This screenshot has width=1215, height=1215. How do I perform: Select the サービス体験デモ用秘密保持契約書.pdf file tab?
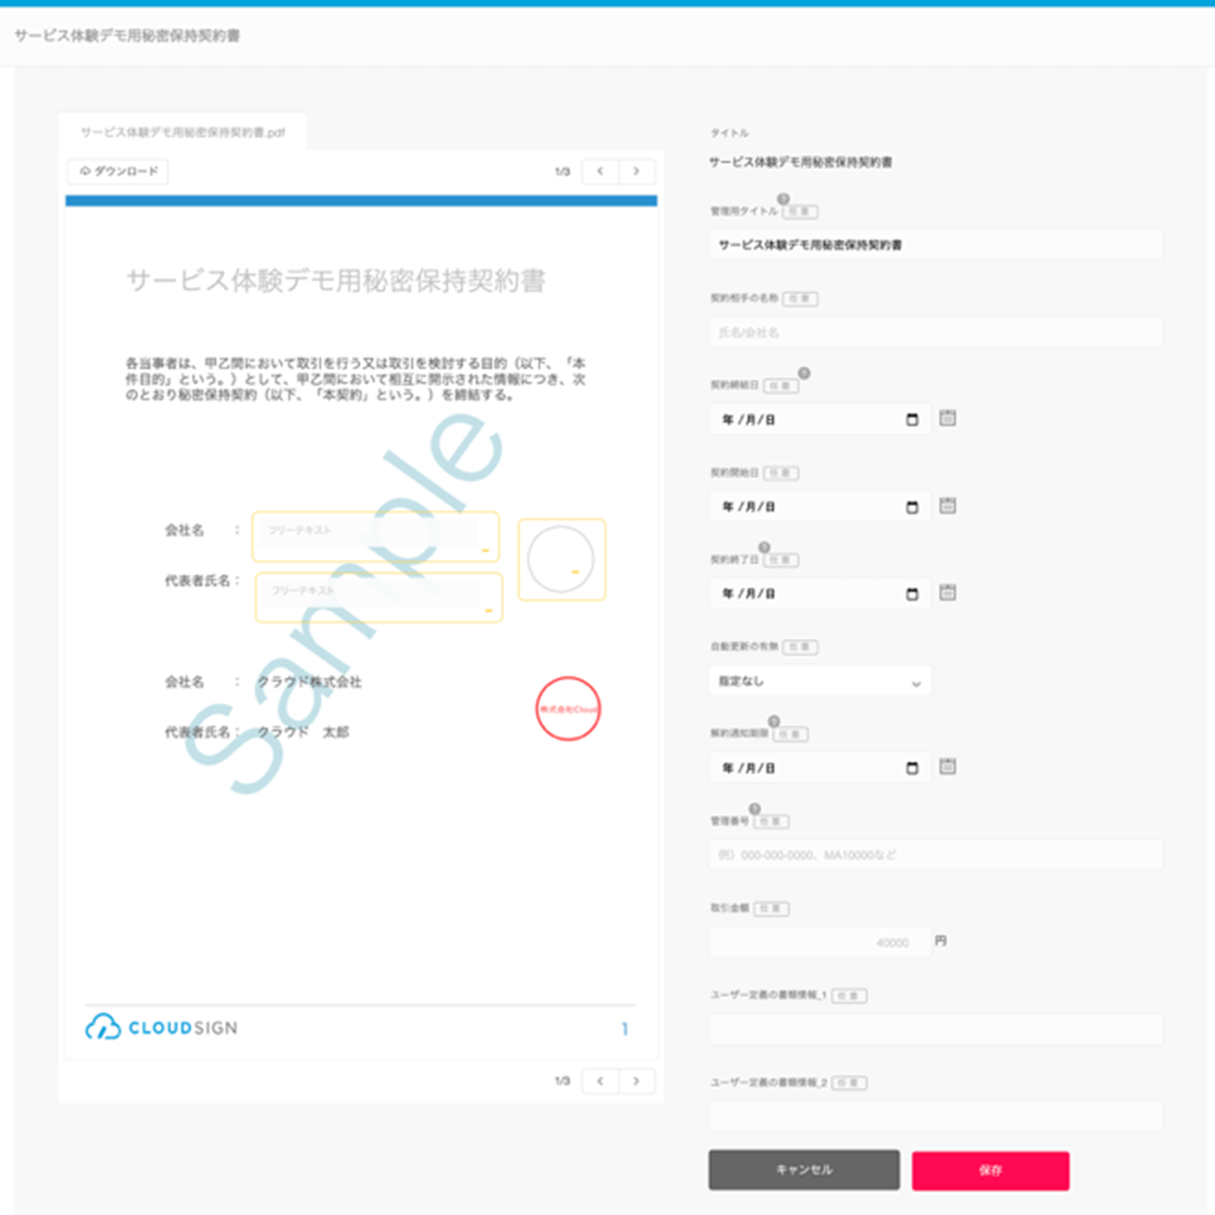pos(183,132)
